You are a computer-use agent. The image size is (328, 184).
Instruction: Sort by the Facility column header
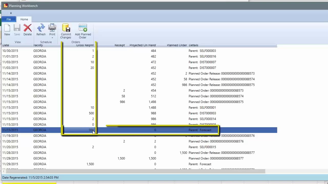[38, 45]
